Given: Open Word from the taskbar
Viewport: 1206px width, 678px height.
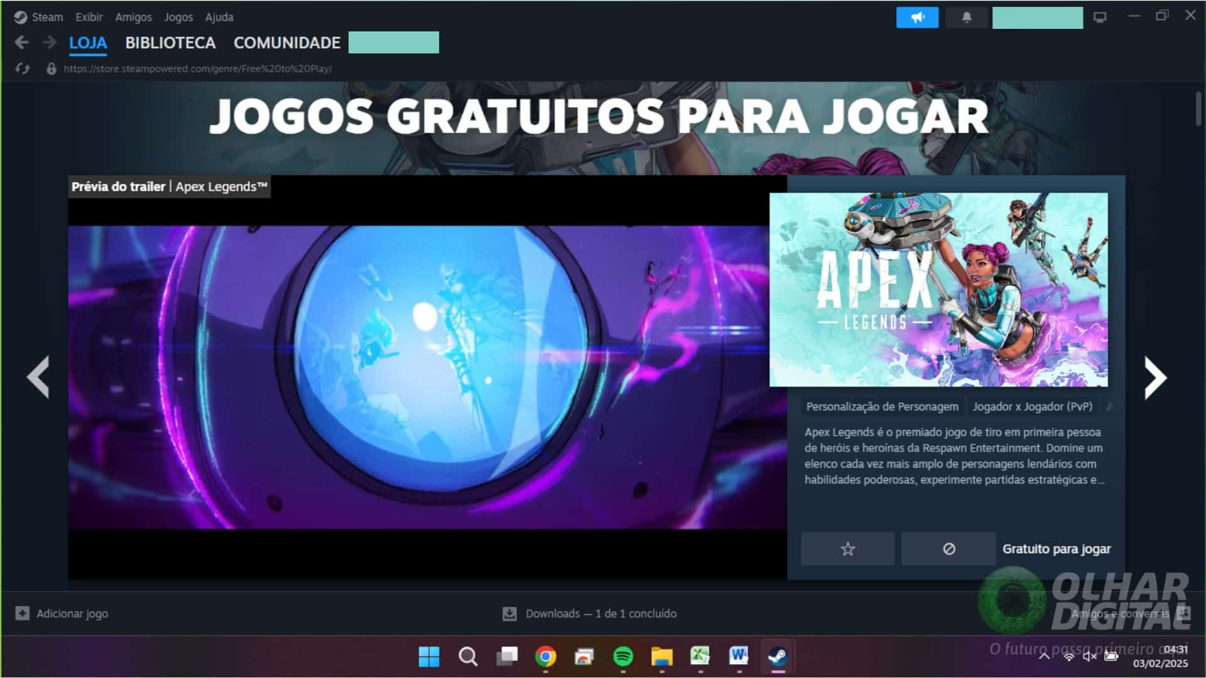Looking at the screenshot, I should [739, 657].
